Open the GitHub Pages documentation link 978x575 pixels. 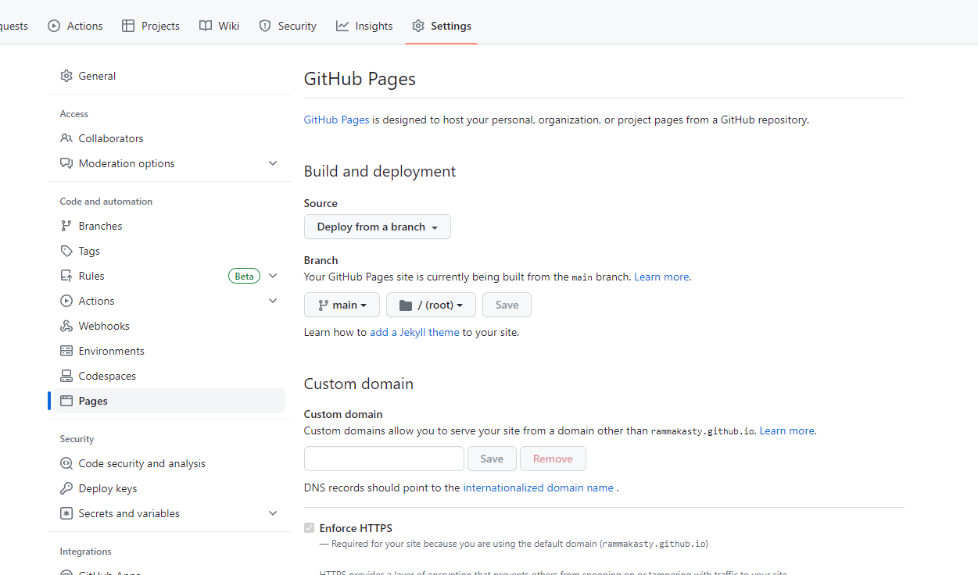pyautogui.click(x=336, y=120)
